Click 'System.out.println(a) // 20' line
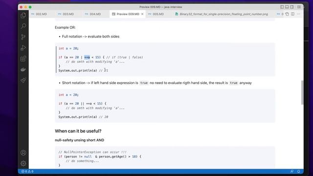The width and height of the screenshot is (313, 176). 83,117
